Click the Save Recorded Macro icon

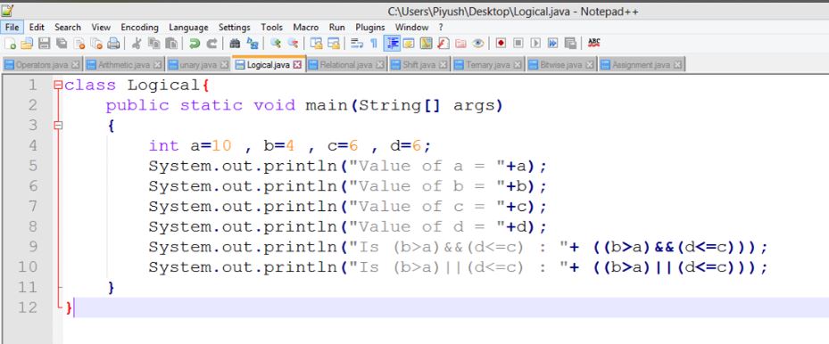[x=570, y=44]
